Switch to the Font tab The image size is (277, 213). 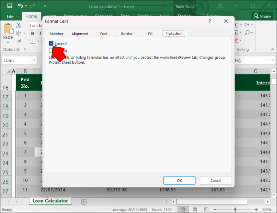(104, 34)
